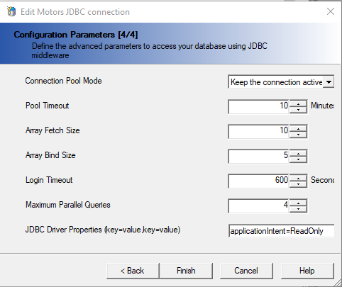The image size is (342, 287).
Task: Click the Maximum Parallel Queries value field
Action: (x=258, y=206)
